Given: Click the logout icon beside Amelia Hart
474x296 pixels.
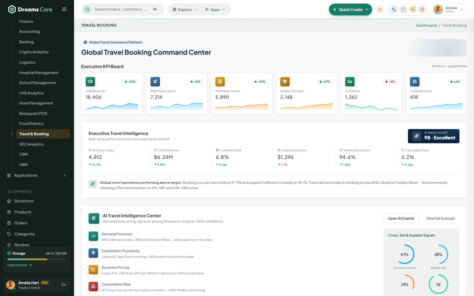Looking at the screenshot, I should [64, 285].
